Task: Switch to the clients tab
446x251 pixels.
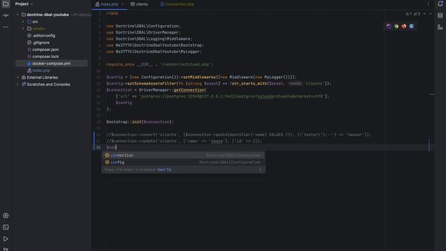Action: (139, 4)
